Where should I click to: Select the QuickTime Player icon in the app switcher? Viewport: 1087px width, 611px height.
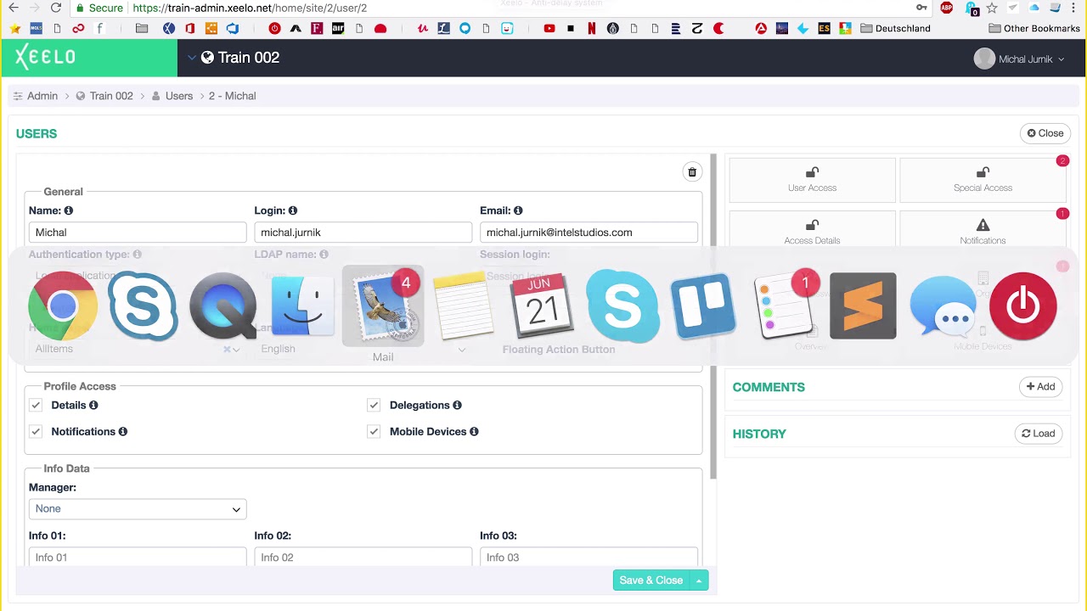[x=223, y=306]
